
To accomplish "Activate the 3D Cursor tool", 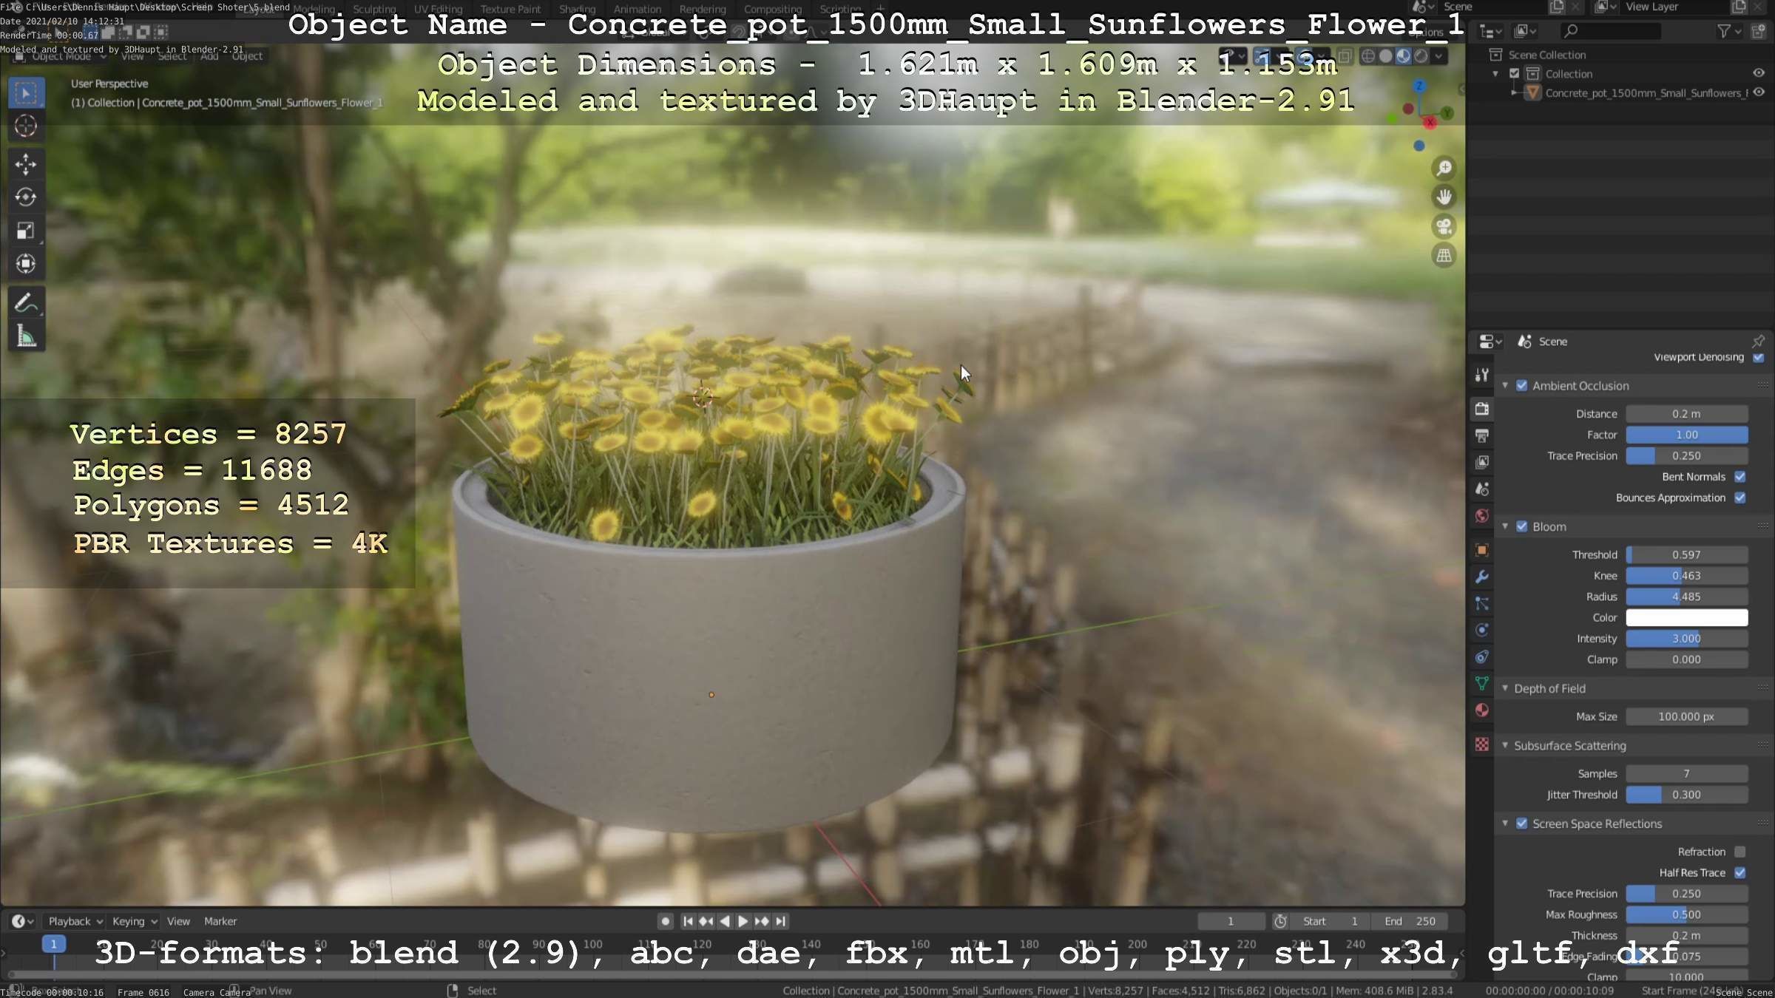I will 26,126.
